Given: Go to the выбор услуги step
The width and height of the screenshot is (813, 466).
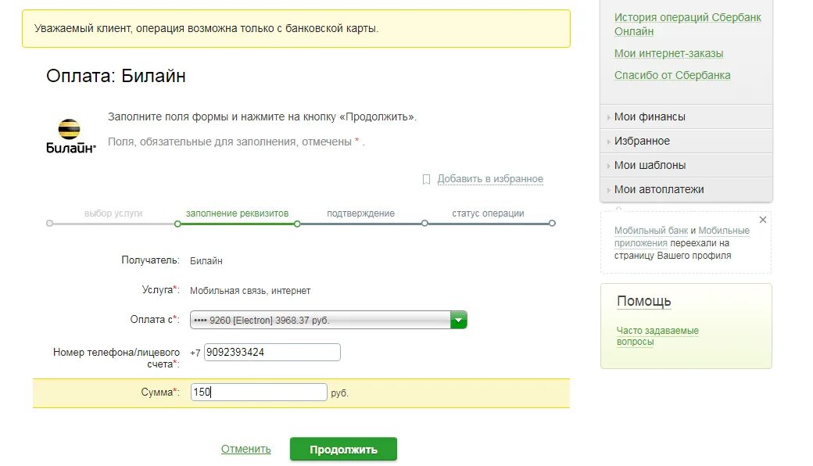Looking at the screenshot, I should click(113, 213).
